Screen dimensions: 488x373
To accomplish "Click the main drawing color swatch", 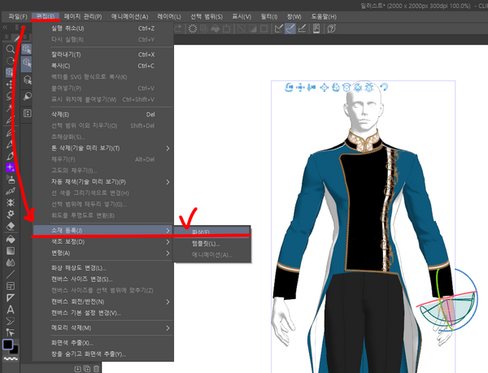I will (7, 344).
